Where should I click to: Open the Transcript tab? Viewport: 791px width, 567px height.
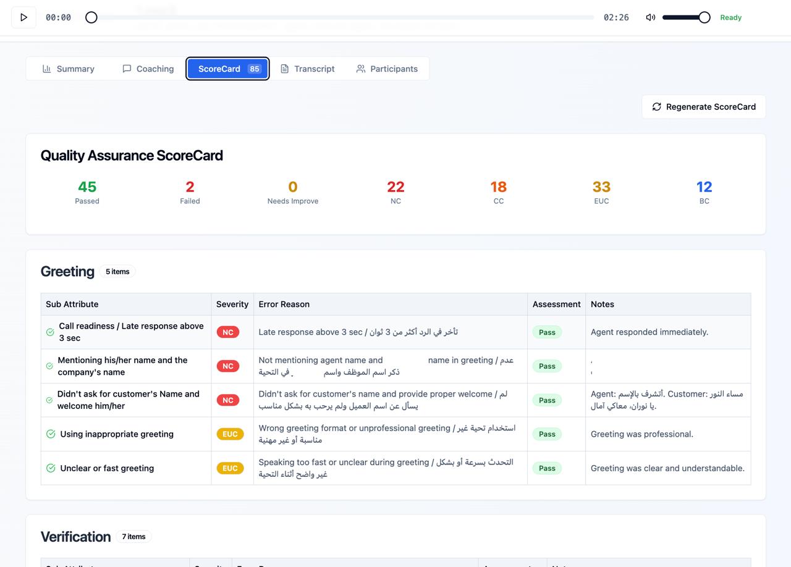pyautogui.click(x=308, y=69)
